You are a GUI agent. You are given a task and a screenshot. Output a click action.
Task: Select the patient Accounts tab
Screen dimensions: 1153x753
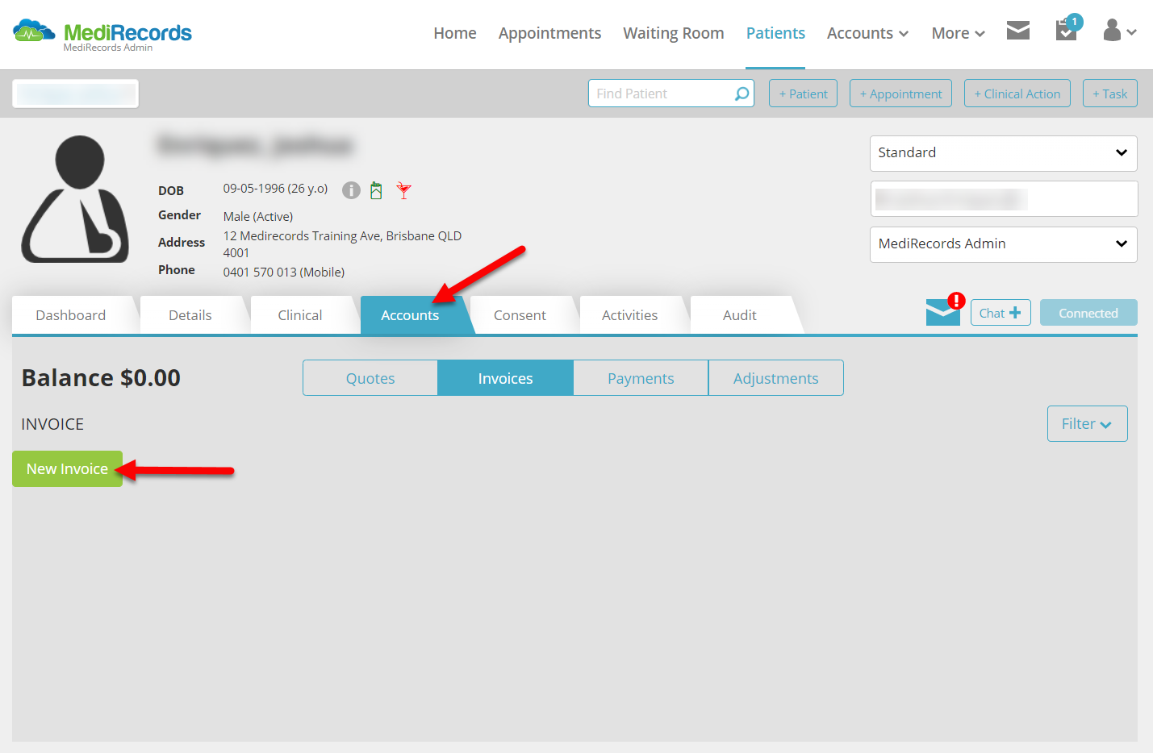410,315
